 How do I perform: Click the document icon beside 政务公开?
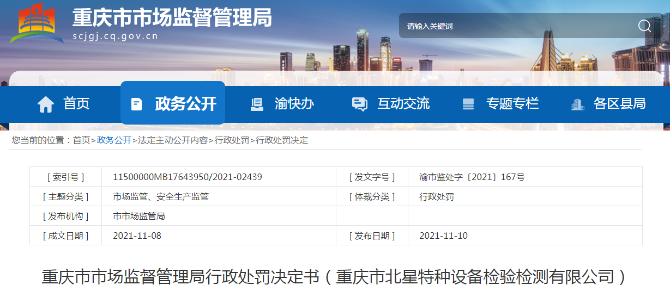137,104
